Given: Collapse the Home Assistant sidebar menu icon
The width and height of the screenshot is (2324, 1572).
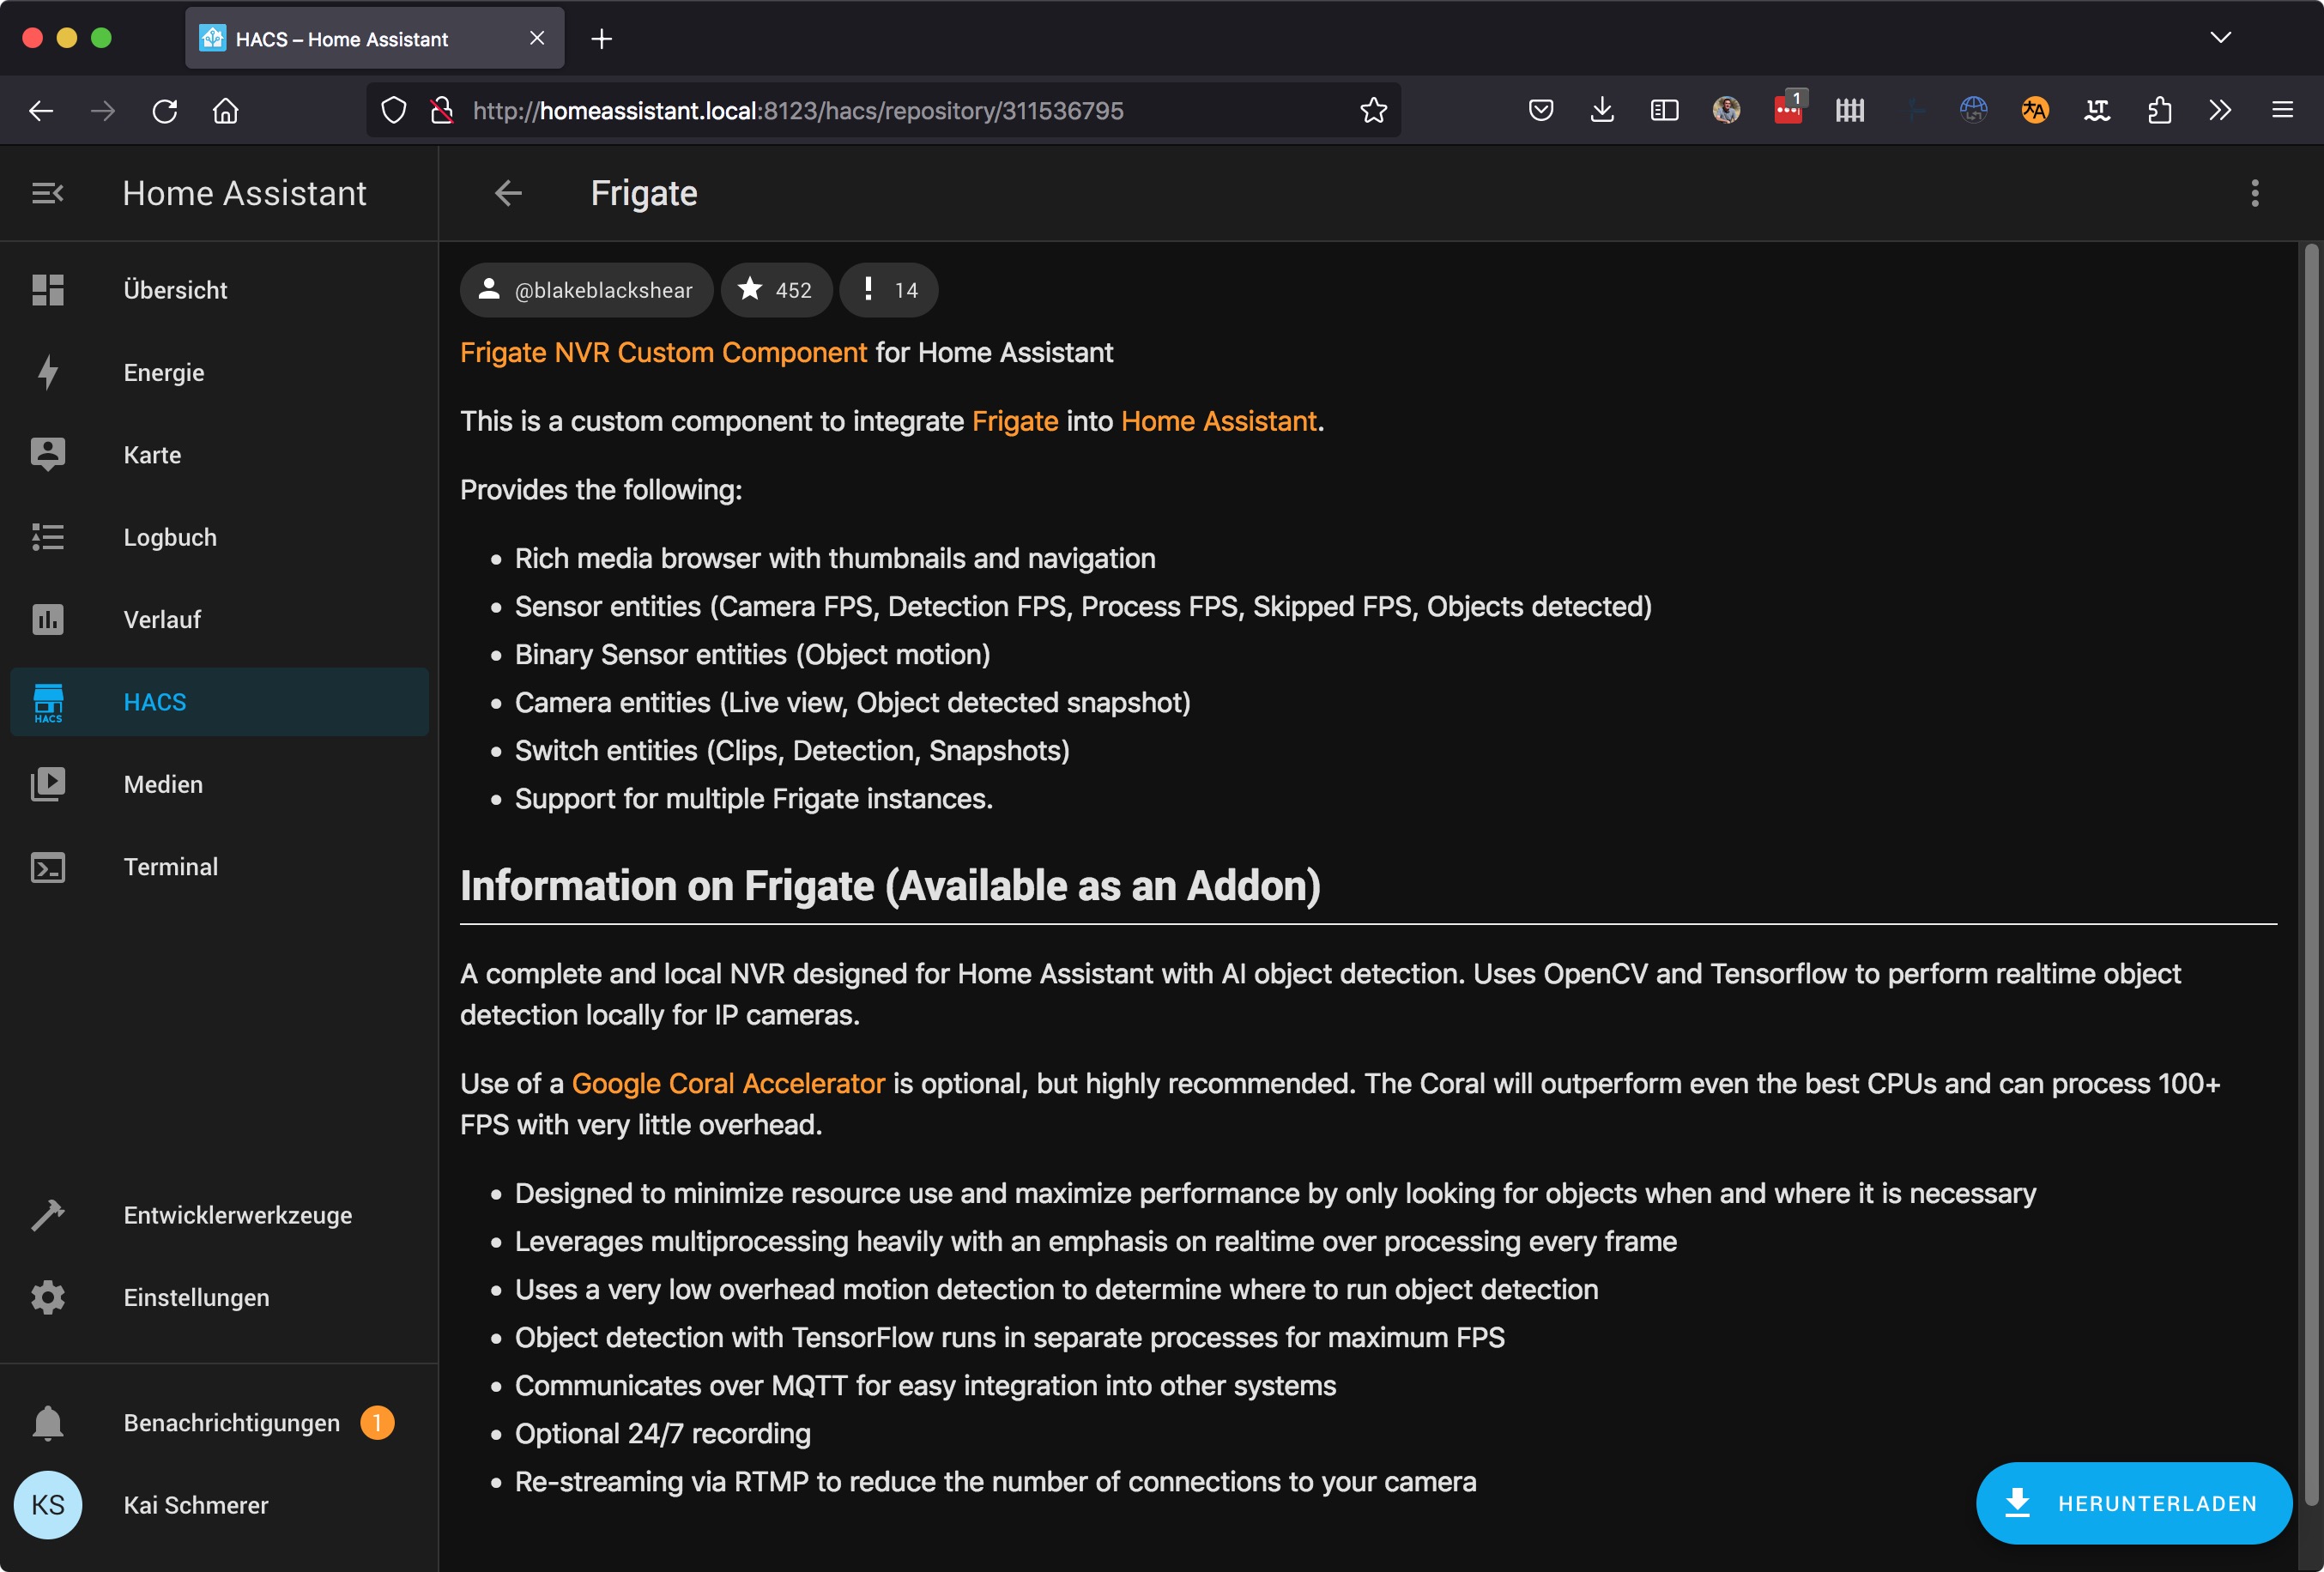Looking at the screenshot, I should pos(47,193).
